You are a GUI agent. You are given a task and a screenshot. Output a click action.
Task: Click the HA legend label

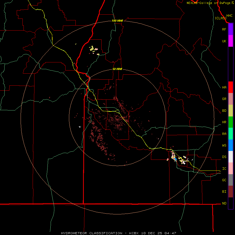224,87
